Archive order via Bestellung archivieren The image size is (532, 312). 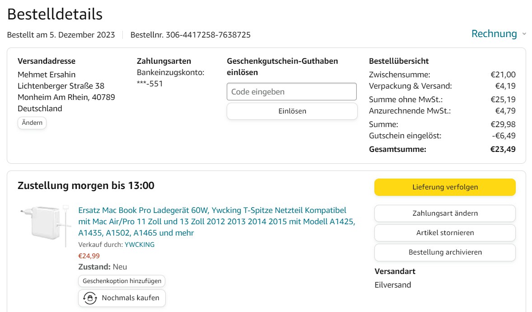point(445,252)
